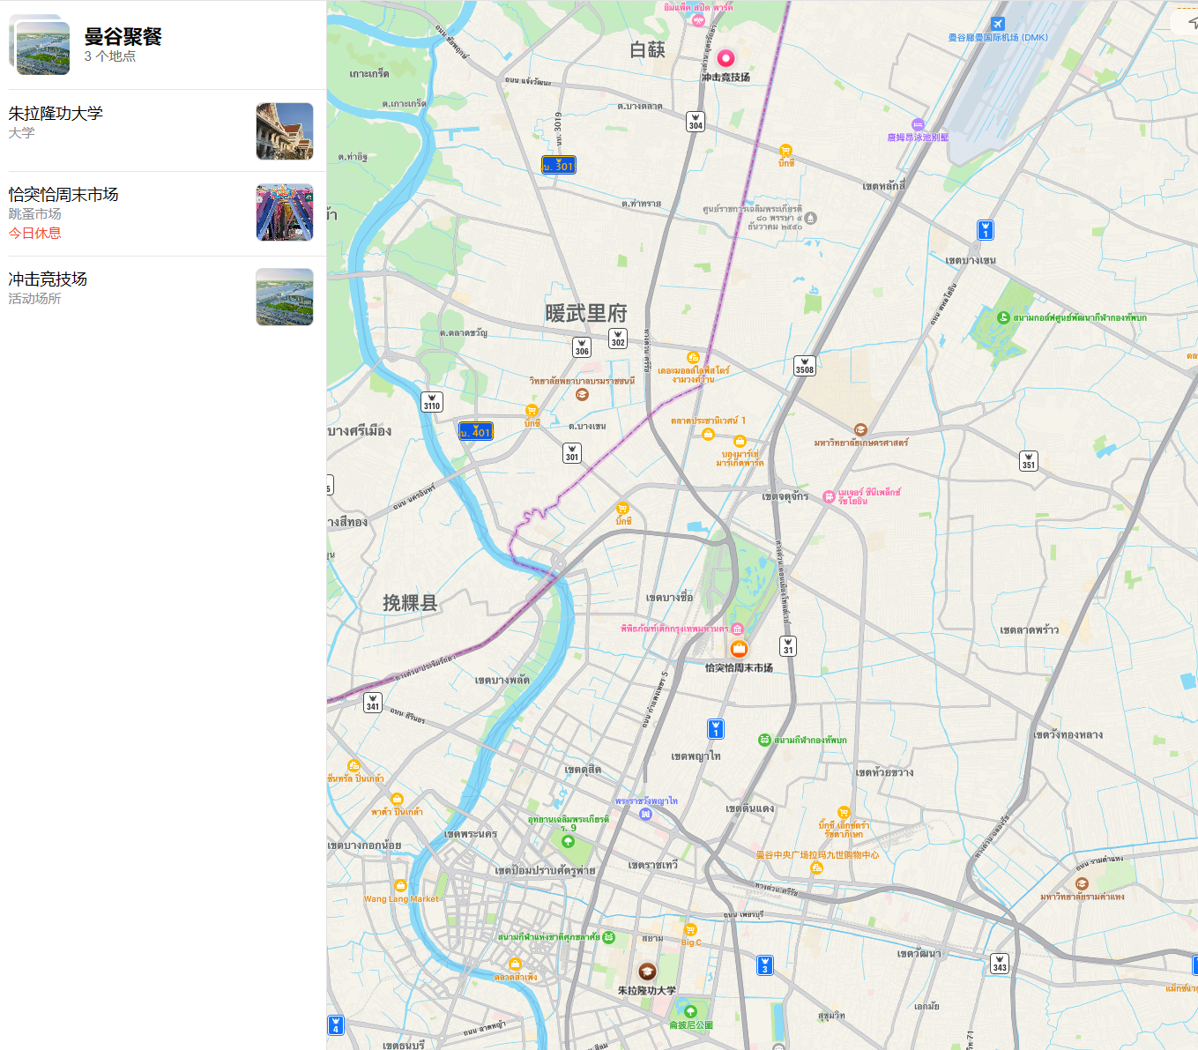This screenshot has width=1198, height=1050.
Task: Select the purple 唐姆昂泳池别墅 hotel icon
Action: click(x=918, y=124)
